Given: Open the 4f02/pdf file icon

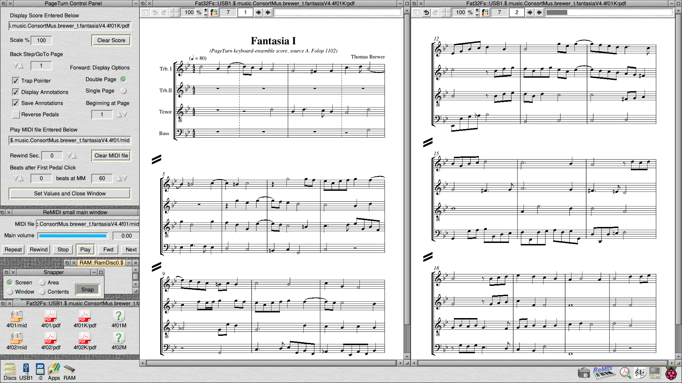Looking at the screenshot, I should click(50, 341).
